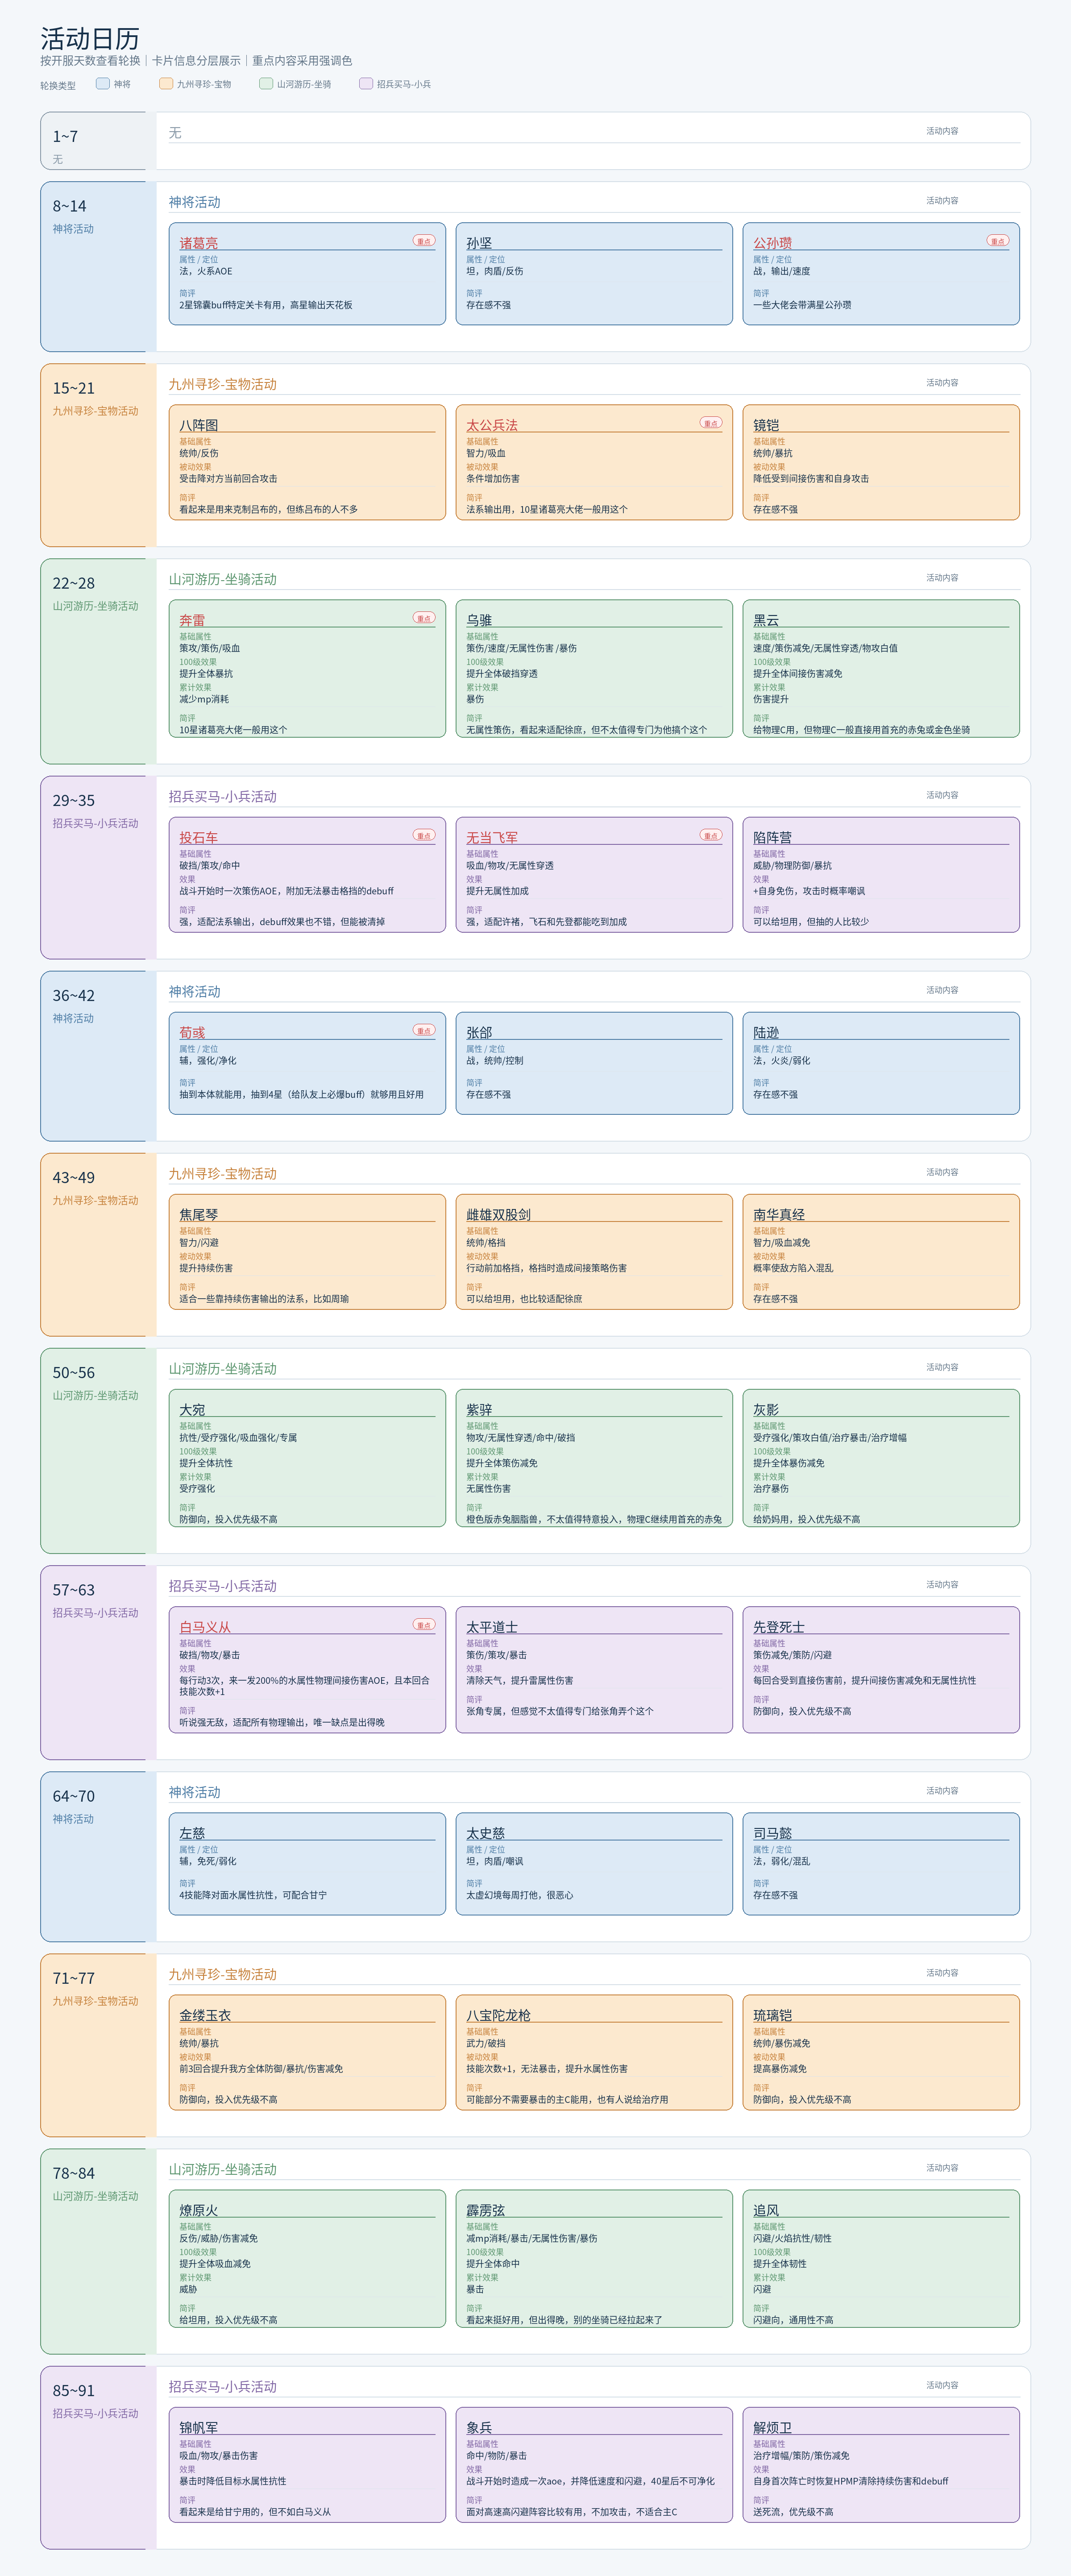Click the 重点 badge on 荀彧 card

pos(424,1030)
